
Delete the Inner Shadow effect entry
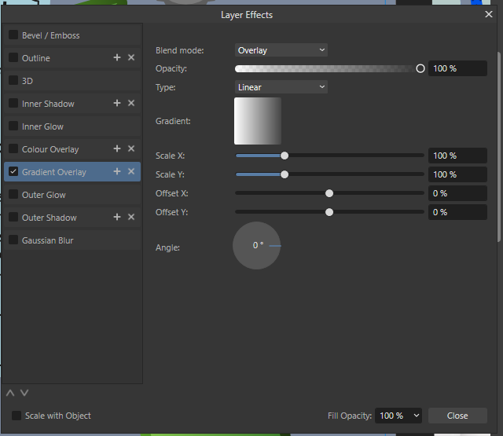tap(131, 104)
